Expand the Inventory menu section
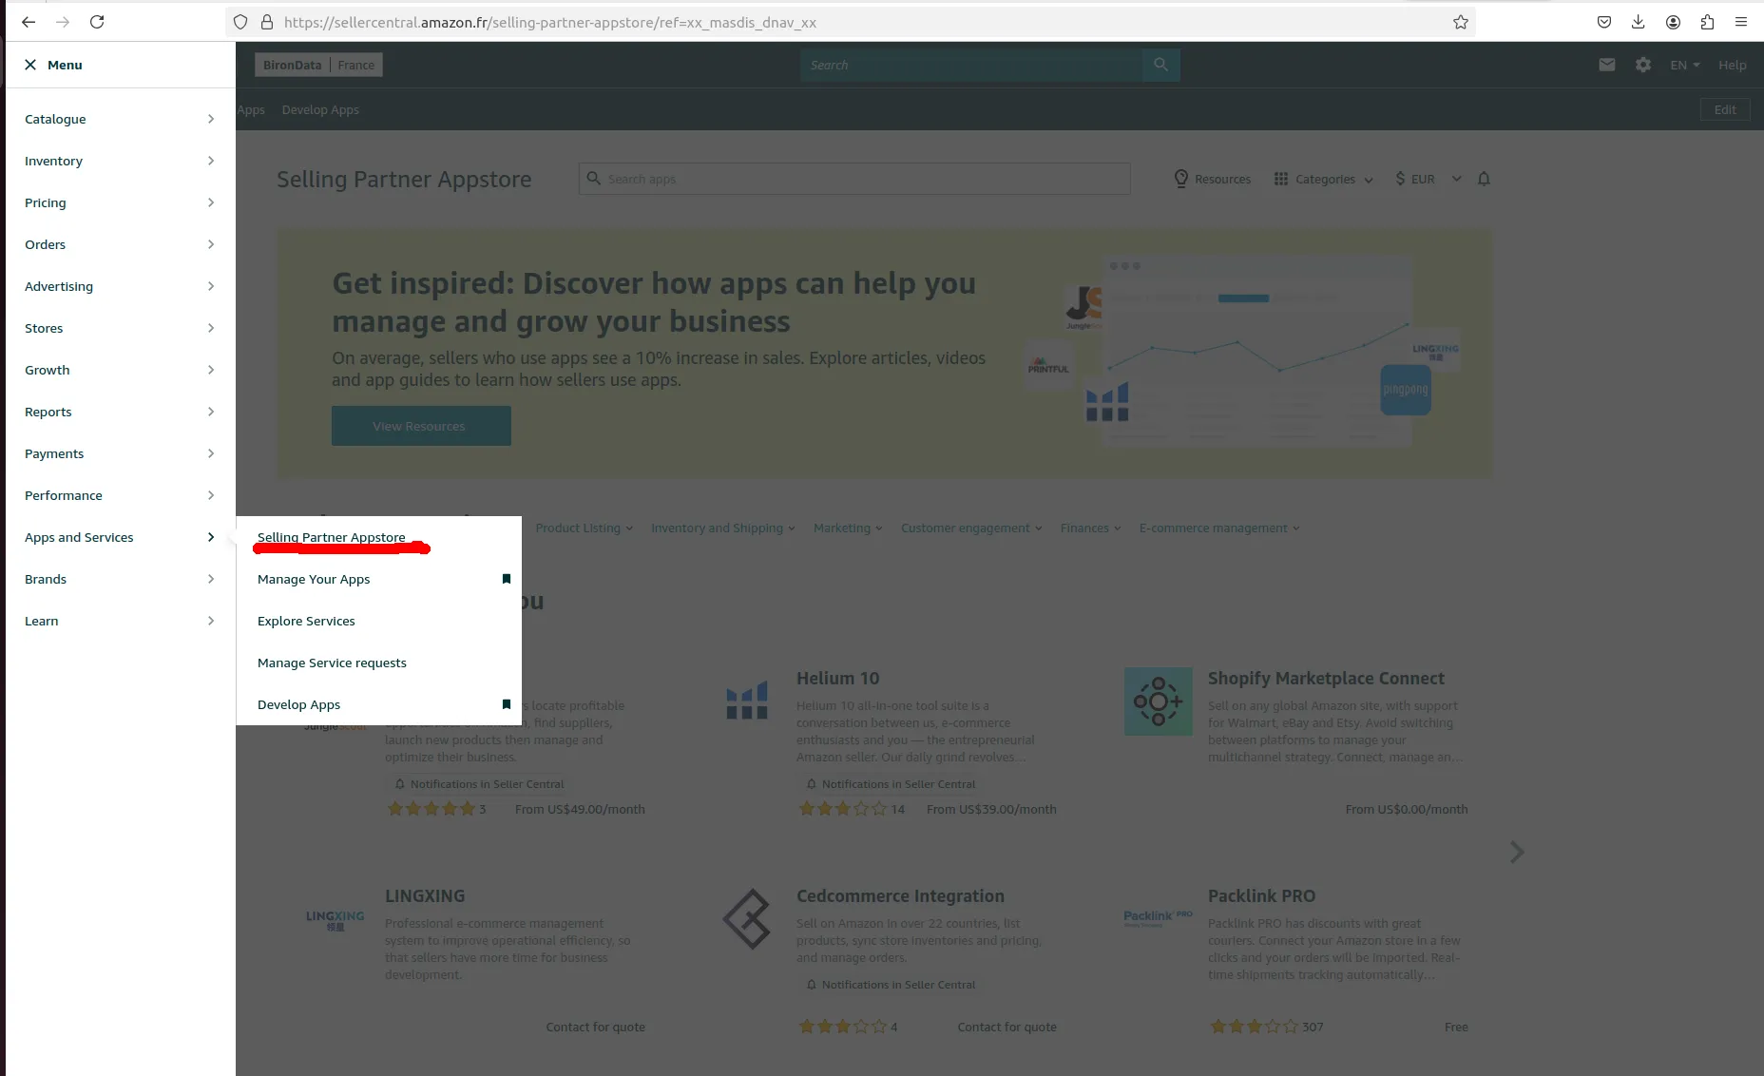The width and height of the screenshot is (1764, 1076). pos(120,161)
